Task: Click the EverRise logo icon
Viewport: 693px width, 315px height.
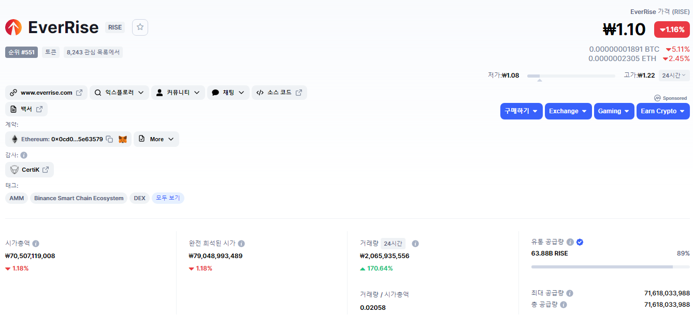Action: point(13,27)
